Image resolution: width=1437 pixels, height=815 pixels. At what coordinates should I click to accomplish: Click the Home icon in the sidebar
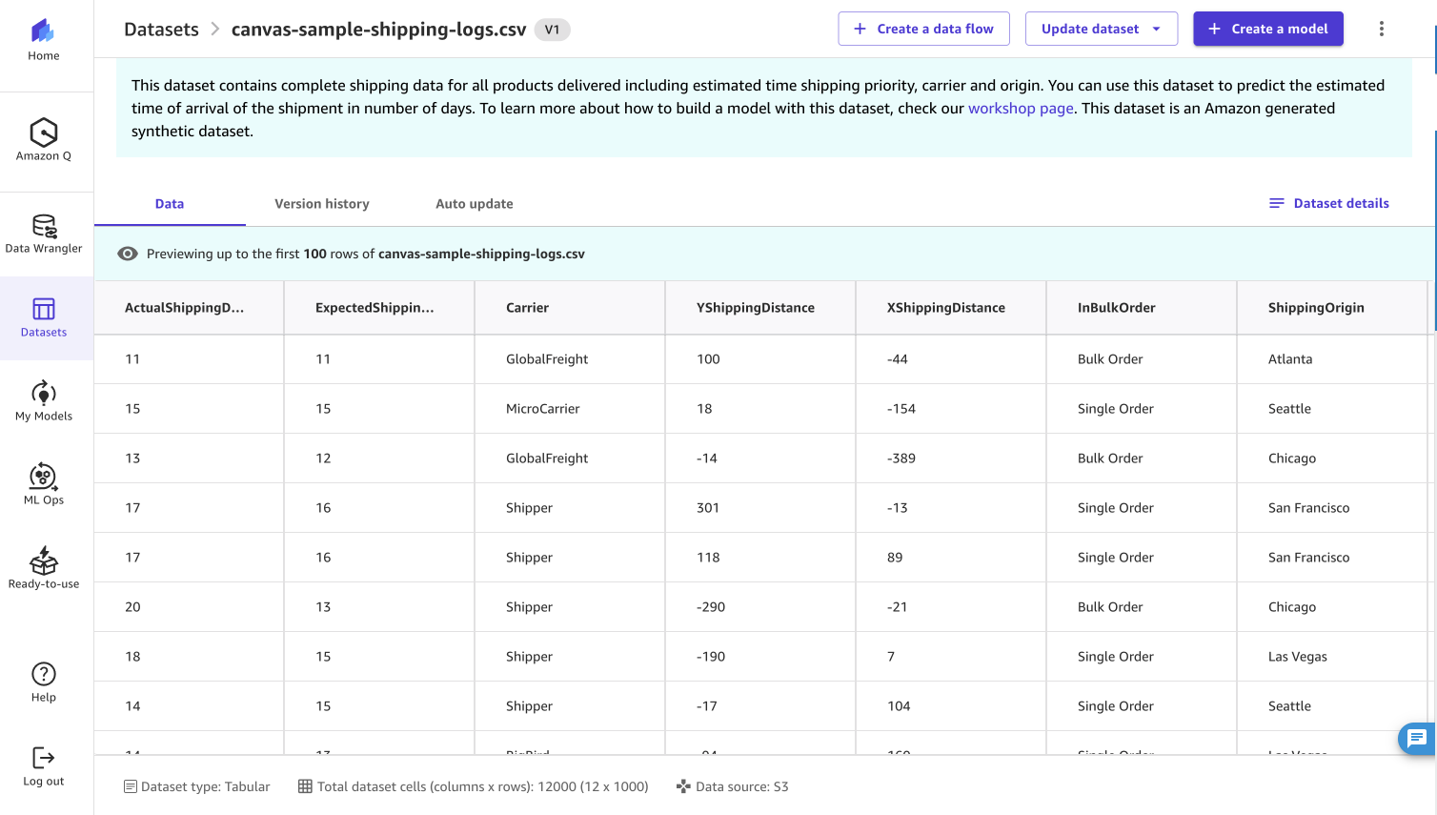click(43, 31)
